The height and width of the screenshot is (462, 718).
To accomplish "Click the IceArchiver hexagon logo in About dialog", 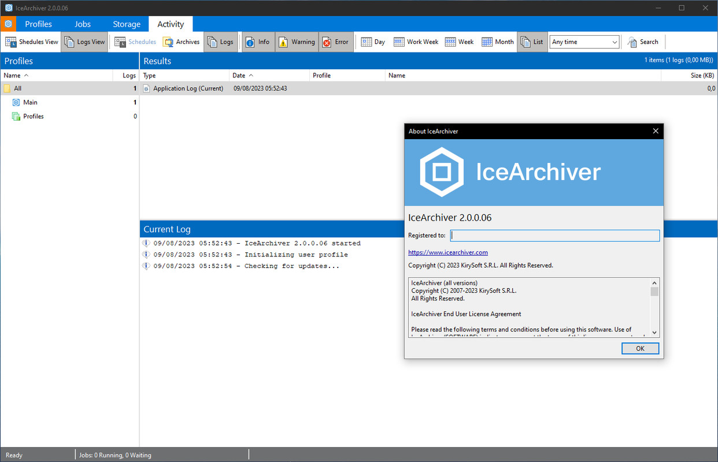I will (x=442, y=172).
